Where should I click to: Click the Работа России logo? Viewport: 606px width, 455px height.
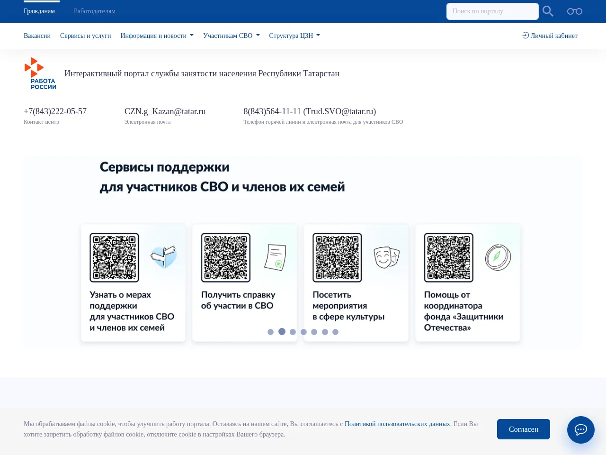40,73
